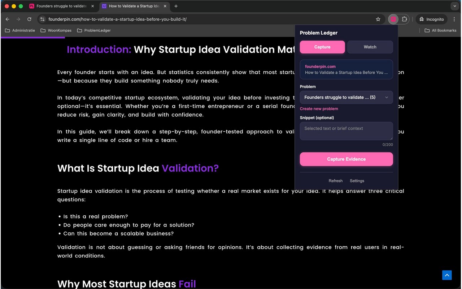This screenshot has width=462, height=289.
Task: Go back with the back arrow
Action: coord(8,19)
